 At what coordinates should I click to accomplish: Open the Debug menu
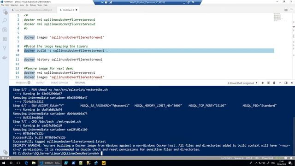click(33, 5)
